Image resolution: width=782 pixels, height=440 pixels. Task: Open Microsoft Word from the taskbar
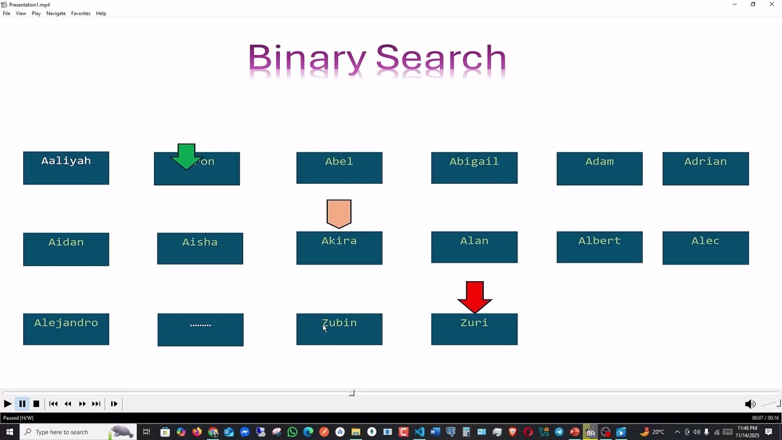click(435, 432)
